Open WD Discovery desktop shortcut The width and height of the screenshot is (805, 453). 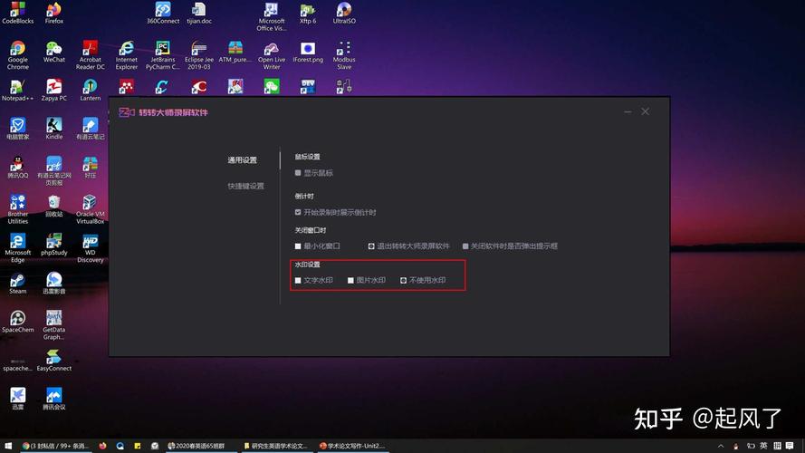tap(91, 248)
